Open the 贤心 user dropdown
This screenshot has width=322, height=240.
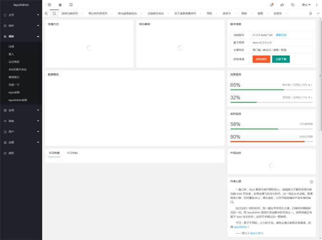306,5
